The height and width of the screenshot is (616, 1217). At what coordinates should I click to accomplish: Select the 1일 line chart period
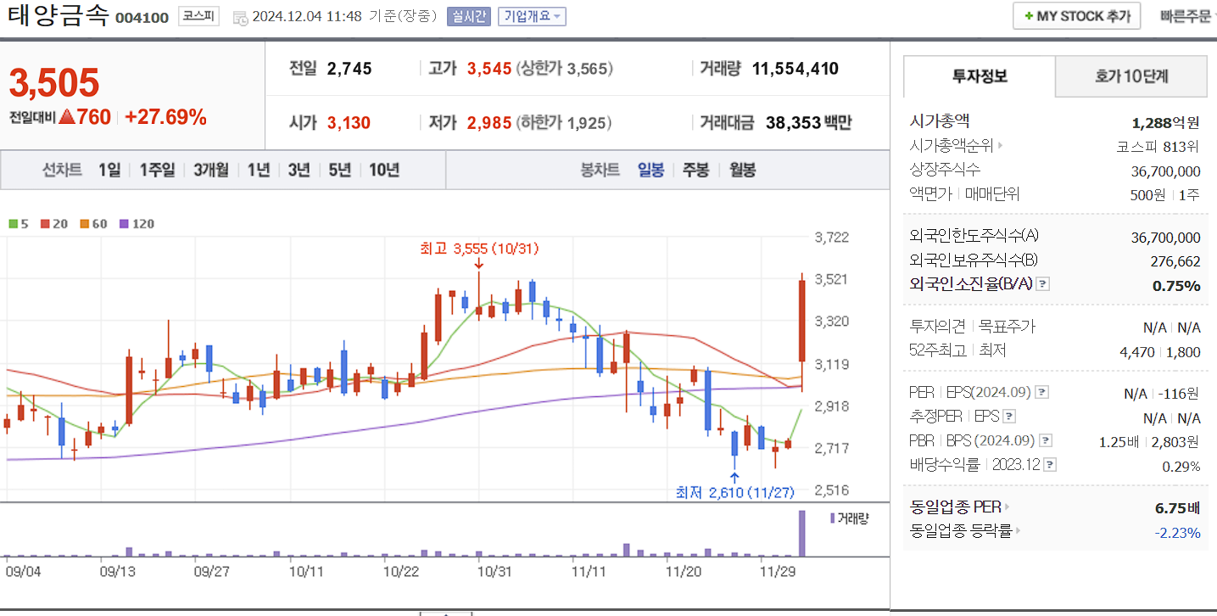(109, 170)
